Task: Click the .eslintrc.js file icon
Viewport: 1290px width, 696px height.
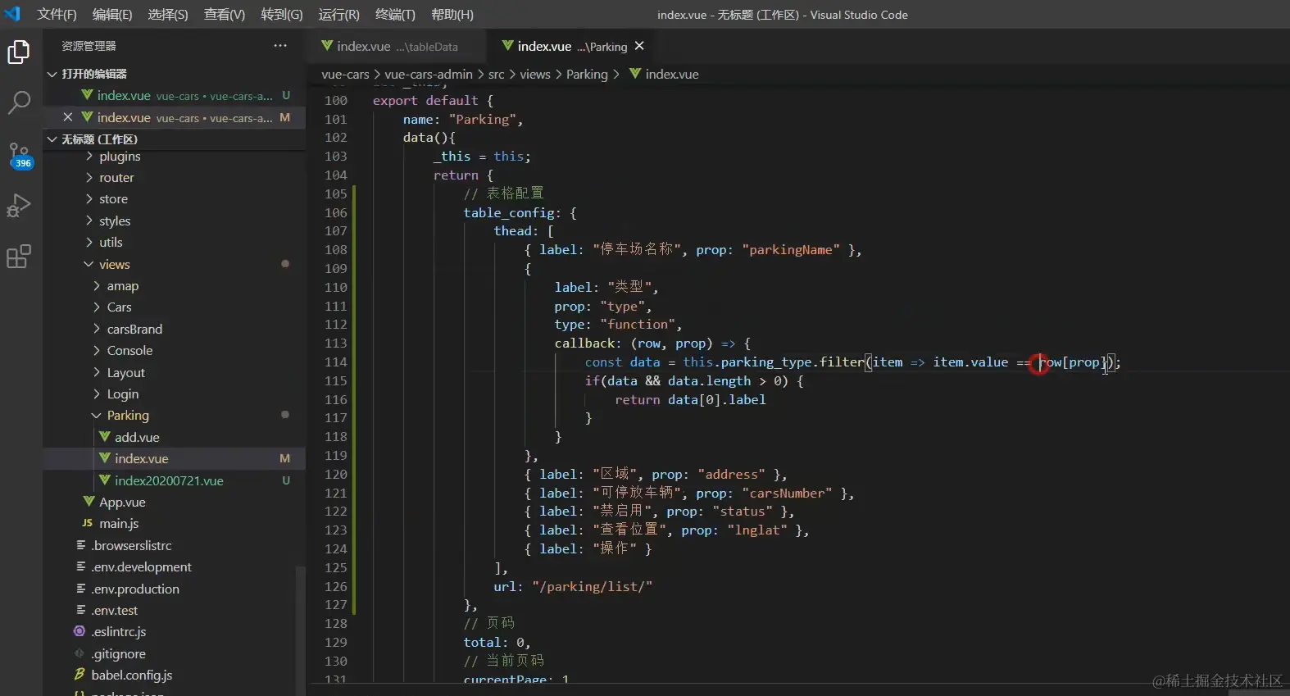Action: coord(79,631)
